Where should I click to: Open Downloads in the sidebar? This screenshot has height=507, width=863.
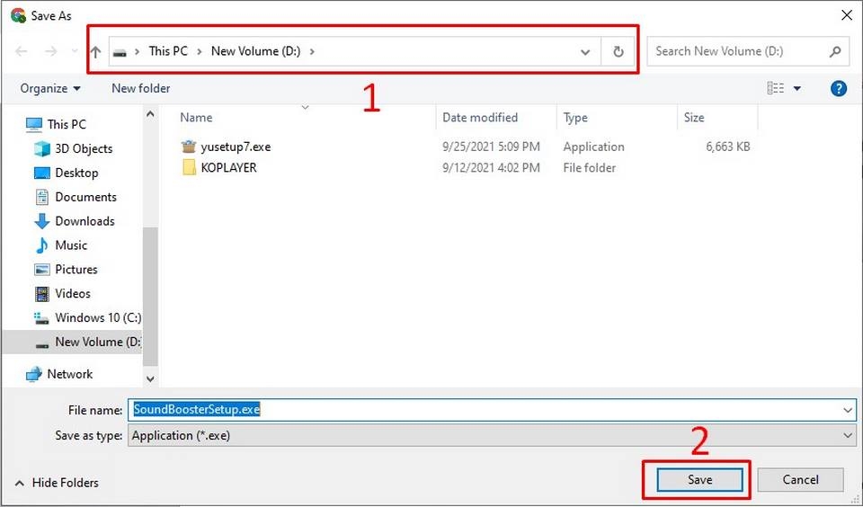[x=85, y=221]
